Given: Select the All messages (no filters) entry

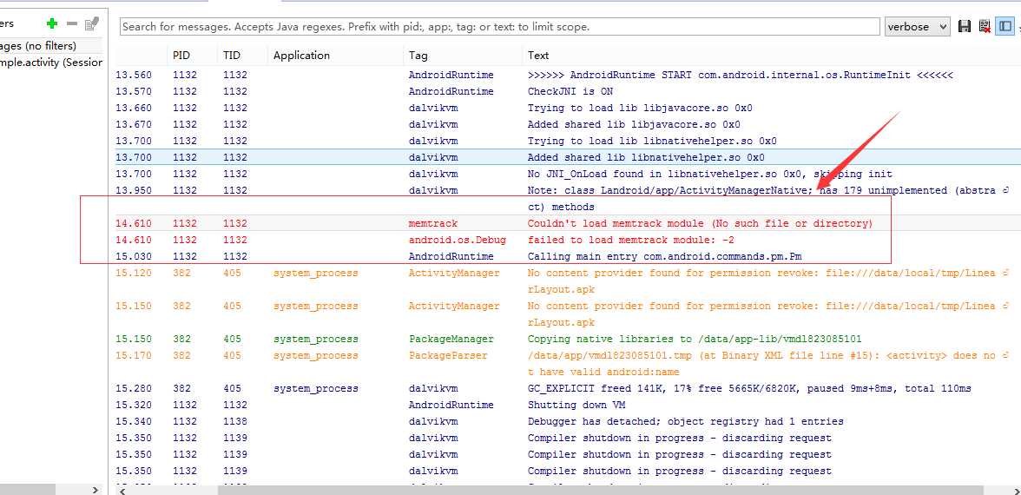Looking at the screenshot, I should 50,45.
